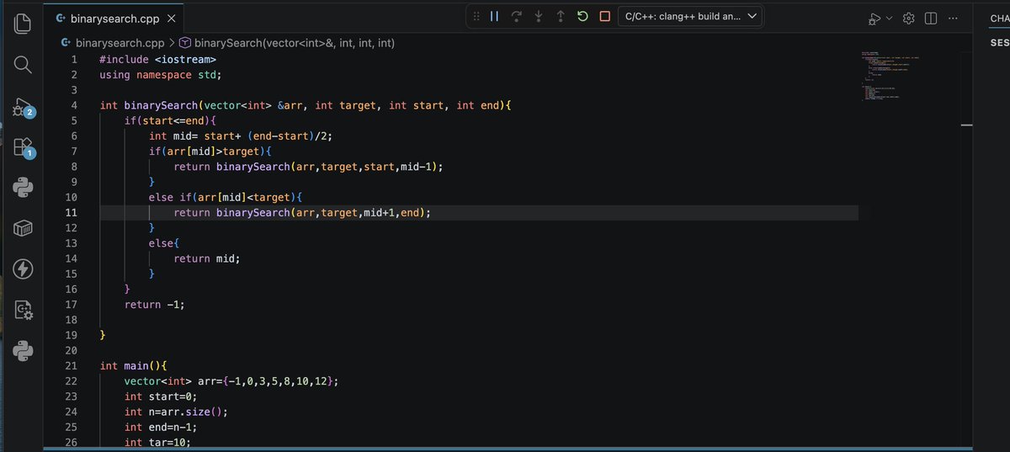Expand the run button dropdown chevron
Image resolution: width=1010 pixels, height=452 pixels.
(889, 19)
